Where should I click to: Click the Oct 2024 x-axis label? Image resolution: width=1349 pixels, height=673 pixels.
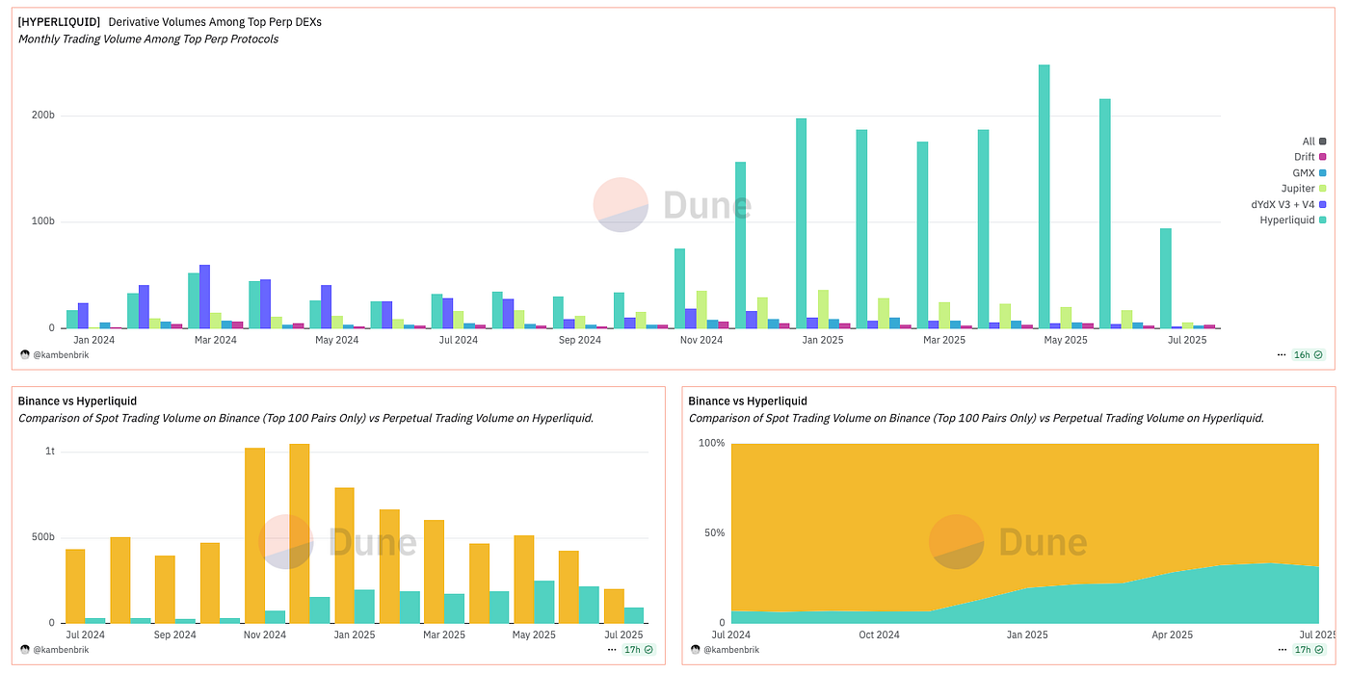[x=880, y=635]
